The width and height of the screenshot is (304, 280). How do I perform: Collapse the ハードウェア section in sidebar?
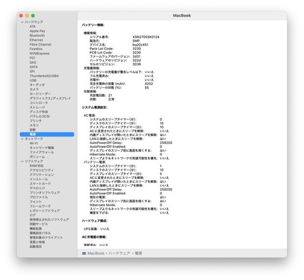pos(22,22)
